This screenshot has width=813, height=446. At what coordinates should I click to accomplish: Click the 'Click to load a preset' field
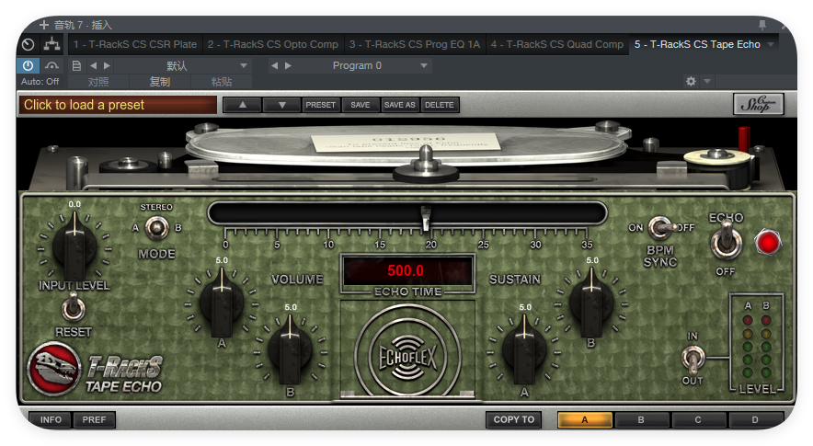[x=118, y=105]
